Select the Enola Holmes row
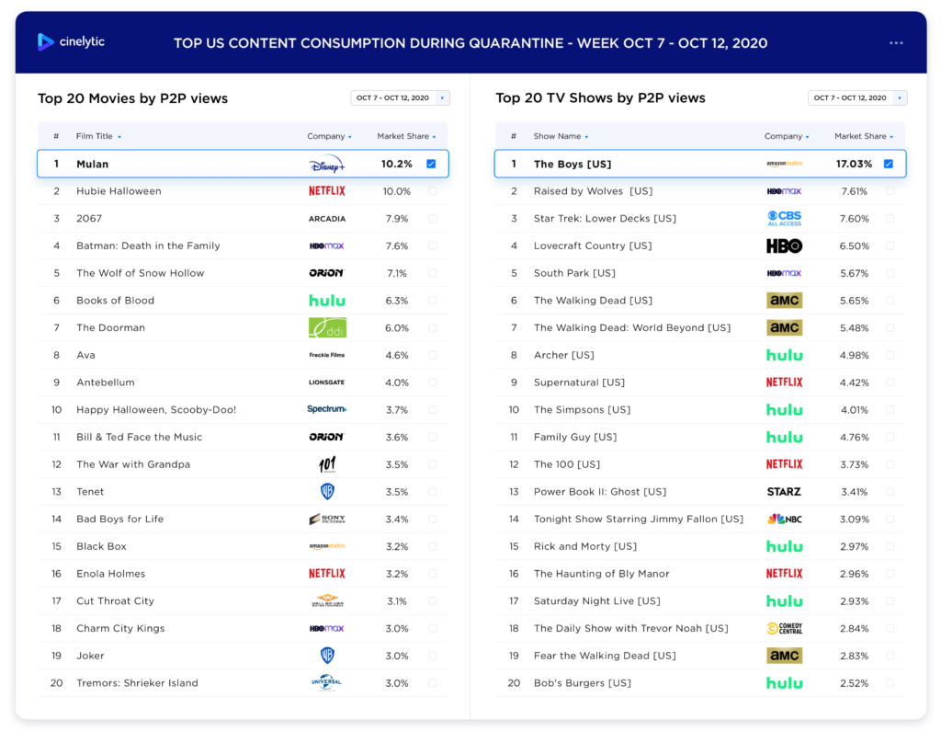Screen dimensions: 941x731 pos(243,574)
